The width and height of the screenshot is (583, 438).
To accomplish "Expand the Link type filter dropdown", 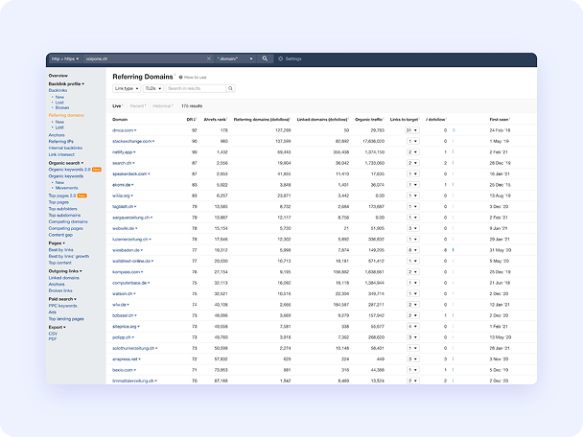I will 125,88.
